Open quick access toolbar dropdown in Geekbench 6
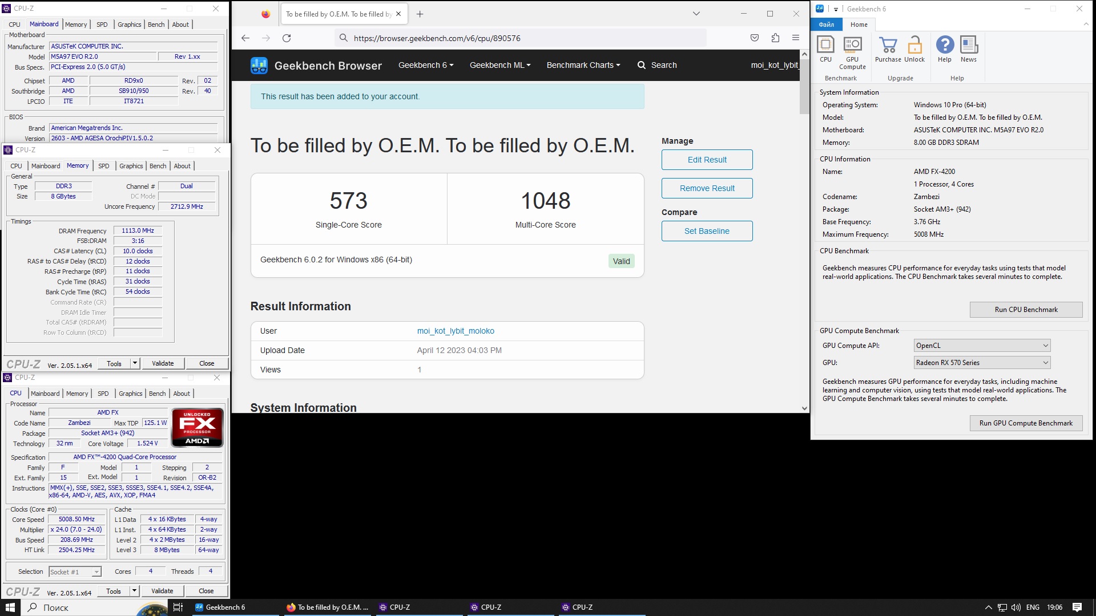Viewport: 1096px width, 616px height. [836, 9]
